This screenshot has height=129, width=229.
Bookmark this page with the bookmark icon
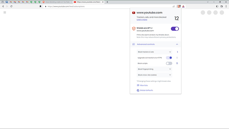[40, 6]
